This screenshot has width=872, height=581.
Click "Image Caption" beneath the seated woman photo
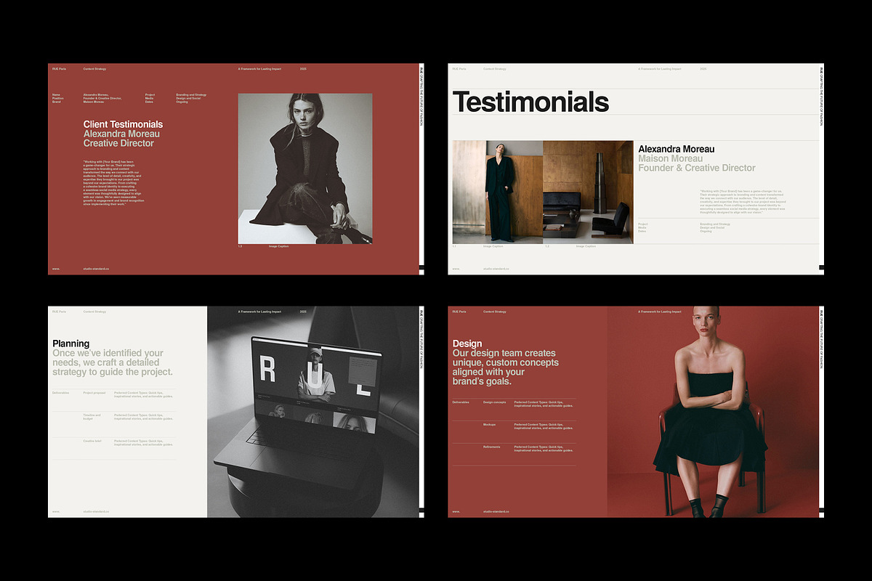point(278,247)
